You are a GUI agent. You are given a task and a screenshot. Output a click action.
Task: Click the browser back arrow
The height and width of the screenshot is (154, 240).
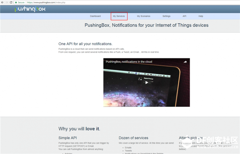[x=2, y=2]
